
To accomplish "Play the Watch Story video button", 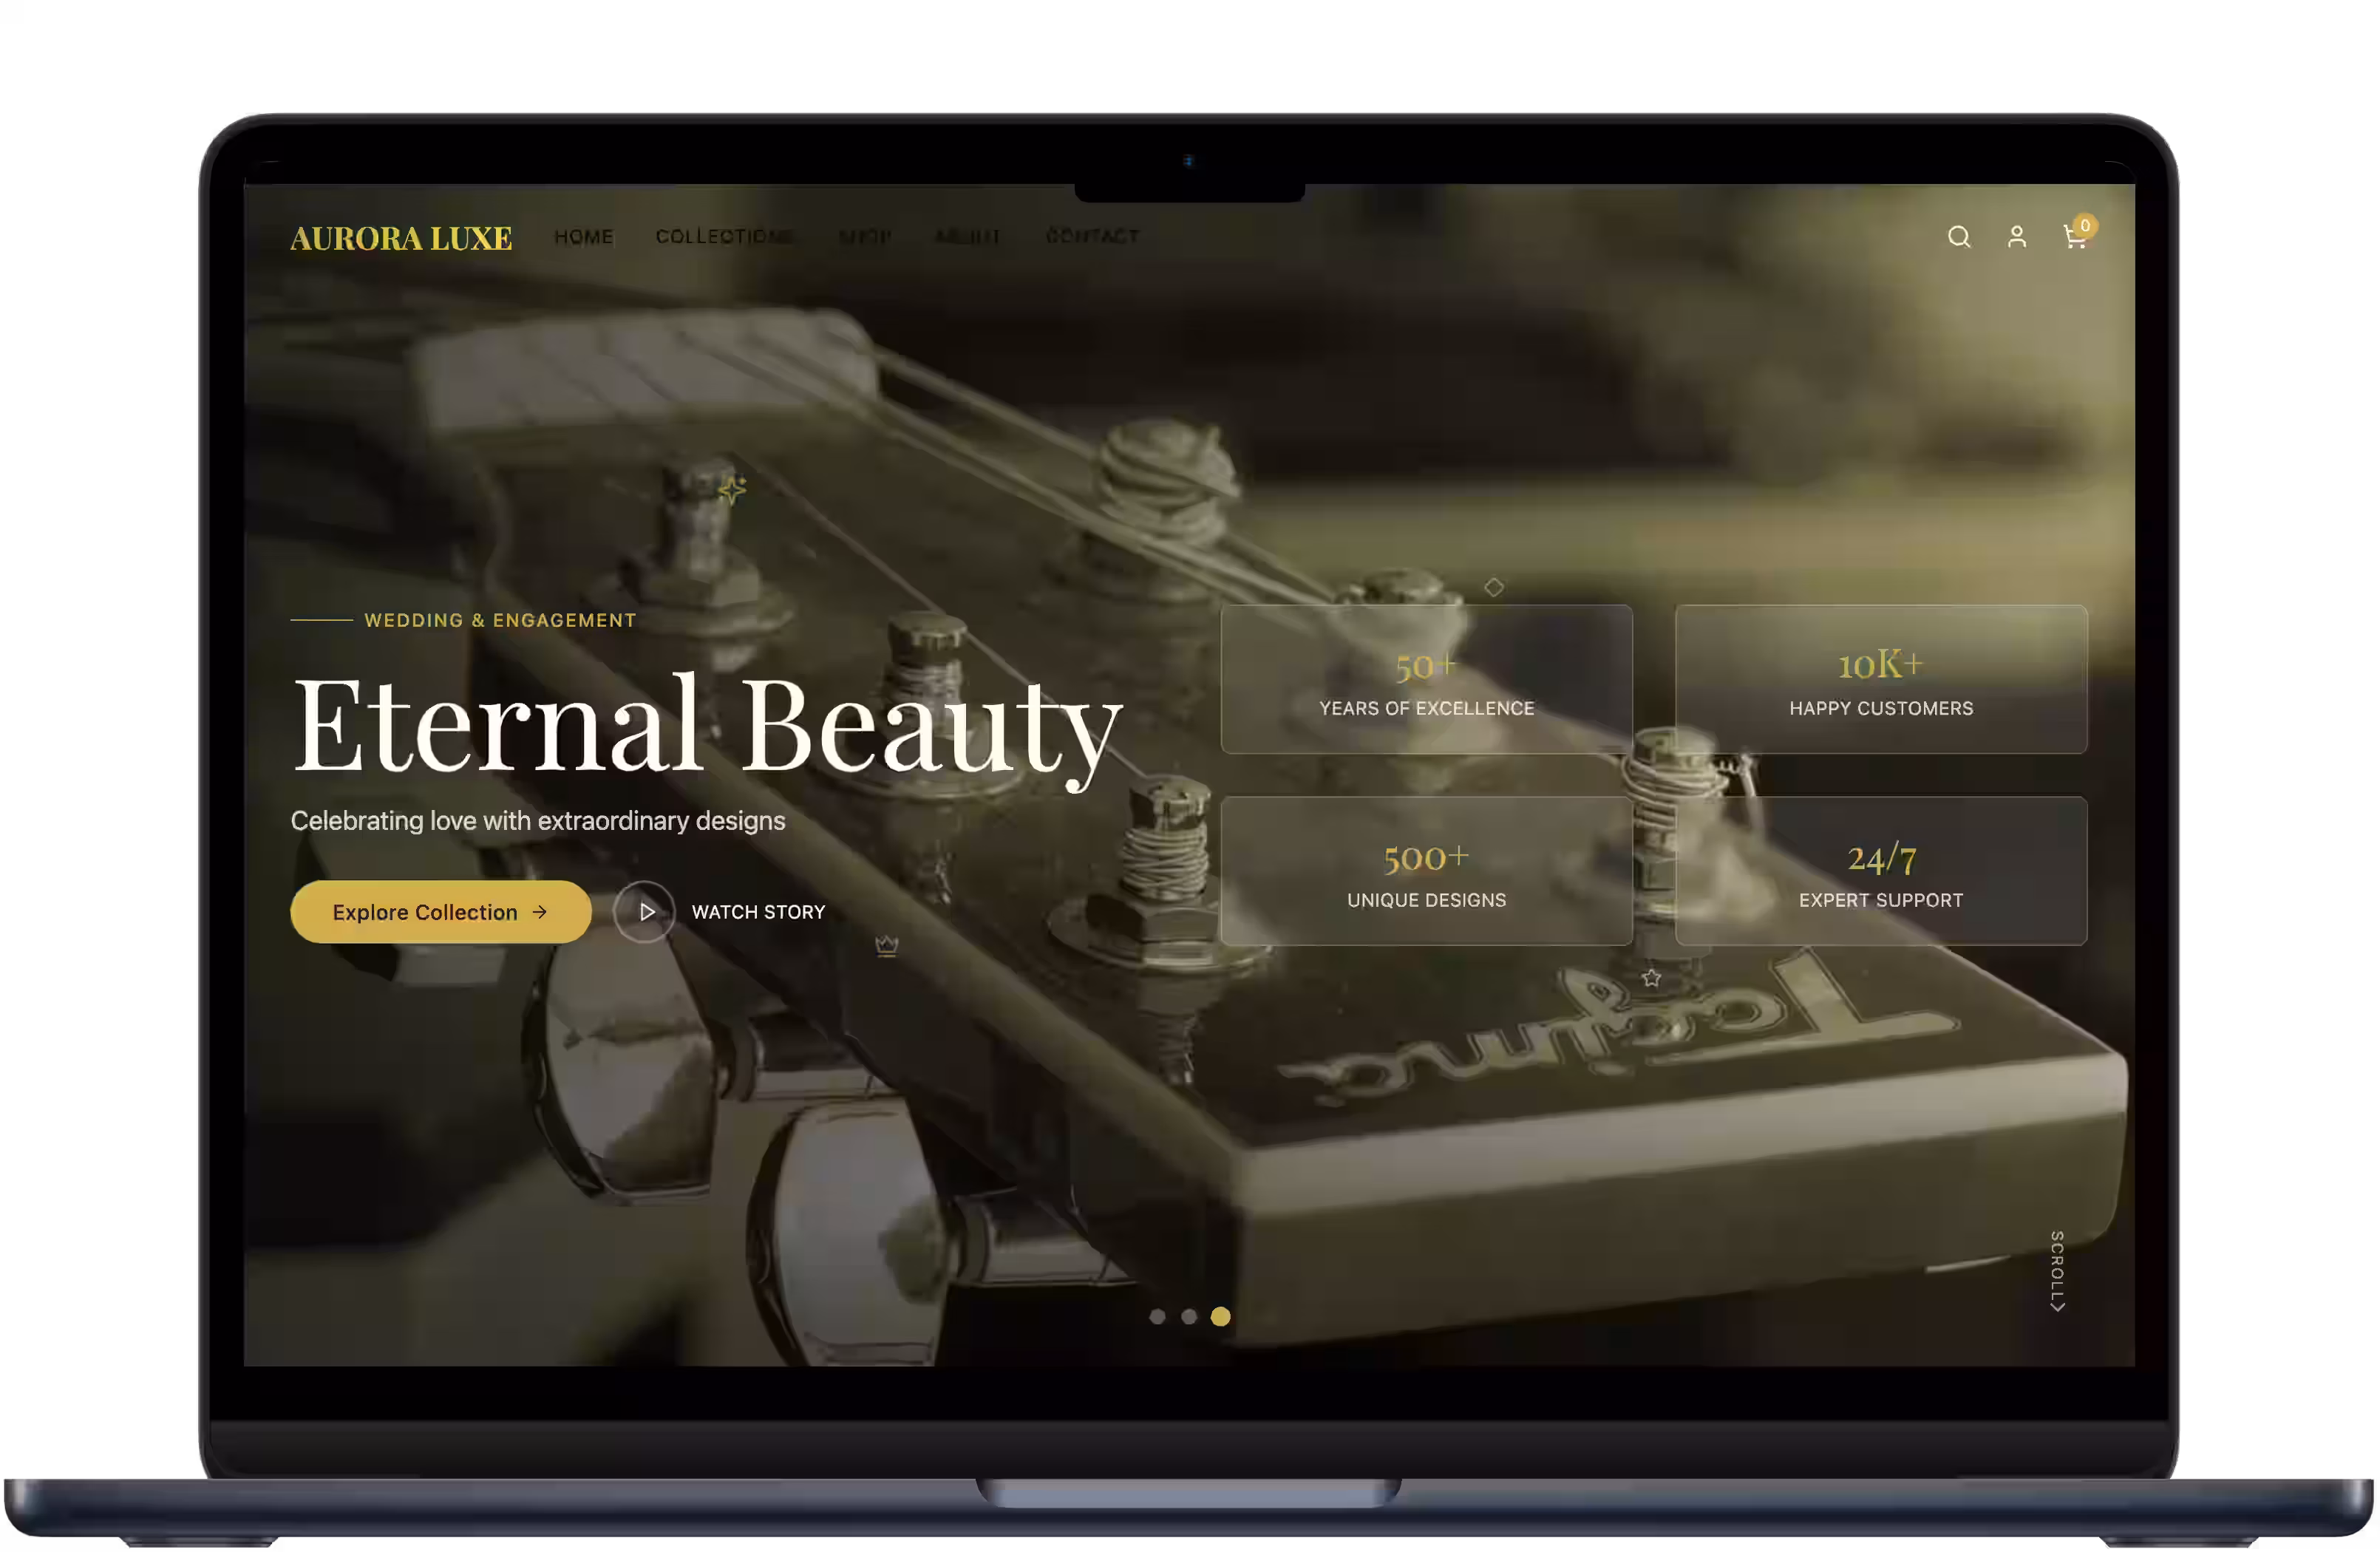I will tap(644, 912).
